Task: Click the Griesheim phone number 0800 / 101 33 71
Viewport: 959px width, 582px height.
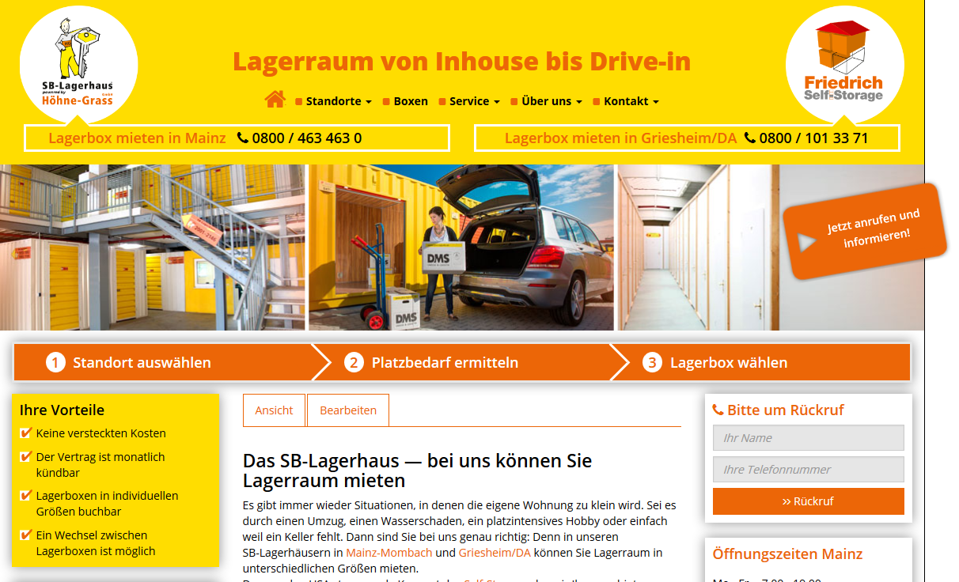Action: (x=813, y=138)
